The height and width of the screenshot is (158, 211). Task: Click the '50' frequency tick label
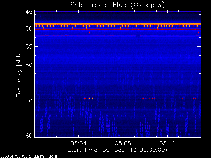pyautogui.click(x=29, y=29)
